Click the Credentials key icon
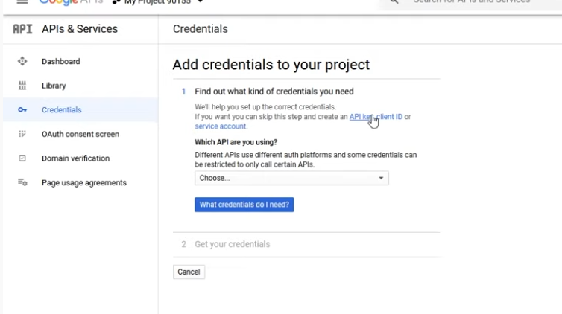The image size is (562, 314). point(22,110)
